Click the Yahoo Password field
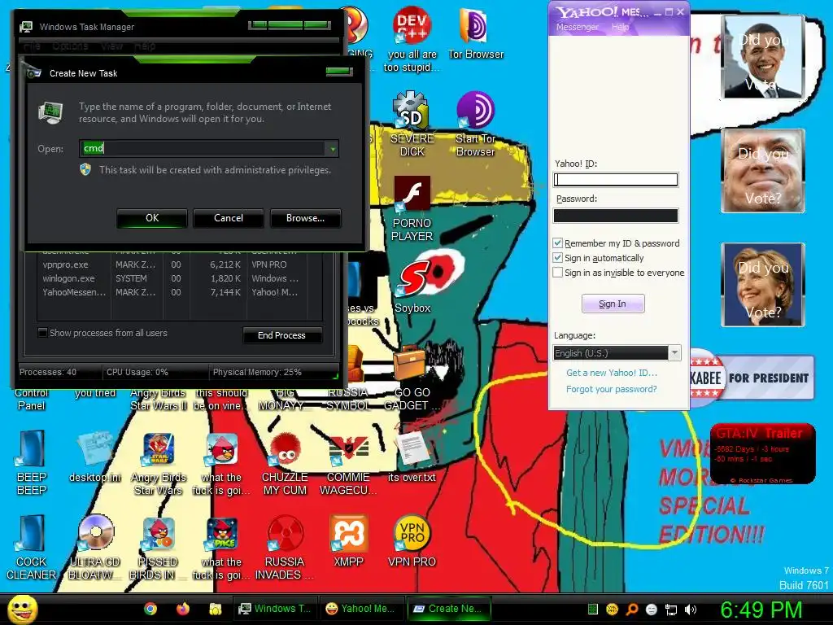 (x=616, y=215)
